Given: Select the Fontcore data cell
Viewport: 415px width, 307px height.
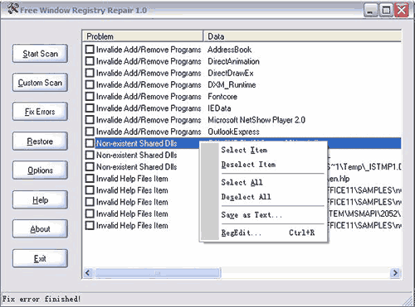Looking at the screenshot, I should coord(222,97).
